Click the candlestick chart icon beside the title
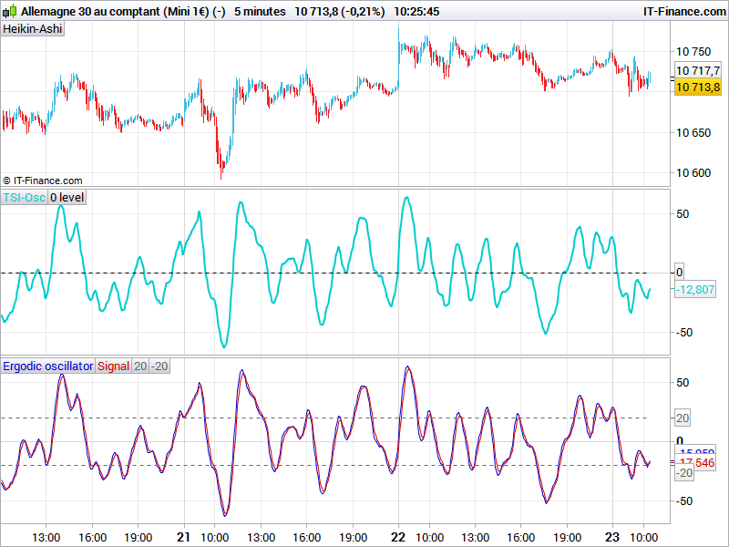Viewport: 729px width, 547px height. coord(10,11)
